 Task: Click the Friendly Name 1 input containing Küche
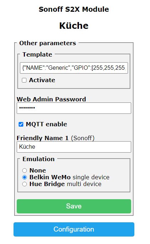tap(74, 147)
